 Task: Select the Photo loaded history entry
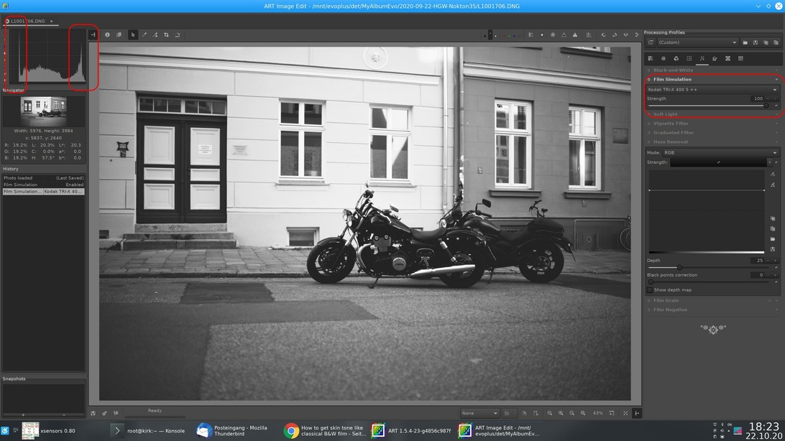[x=43, y=178]
